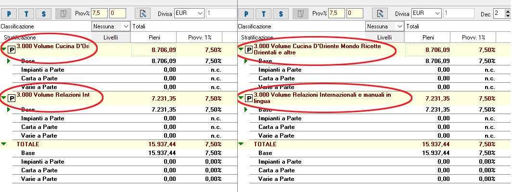Click P icon of Relazioni Internazionali row, right panel

tap(249, 99)
